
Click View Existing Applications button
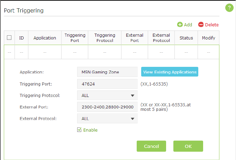(x=170, y=72)
